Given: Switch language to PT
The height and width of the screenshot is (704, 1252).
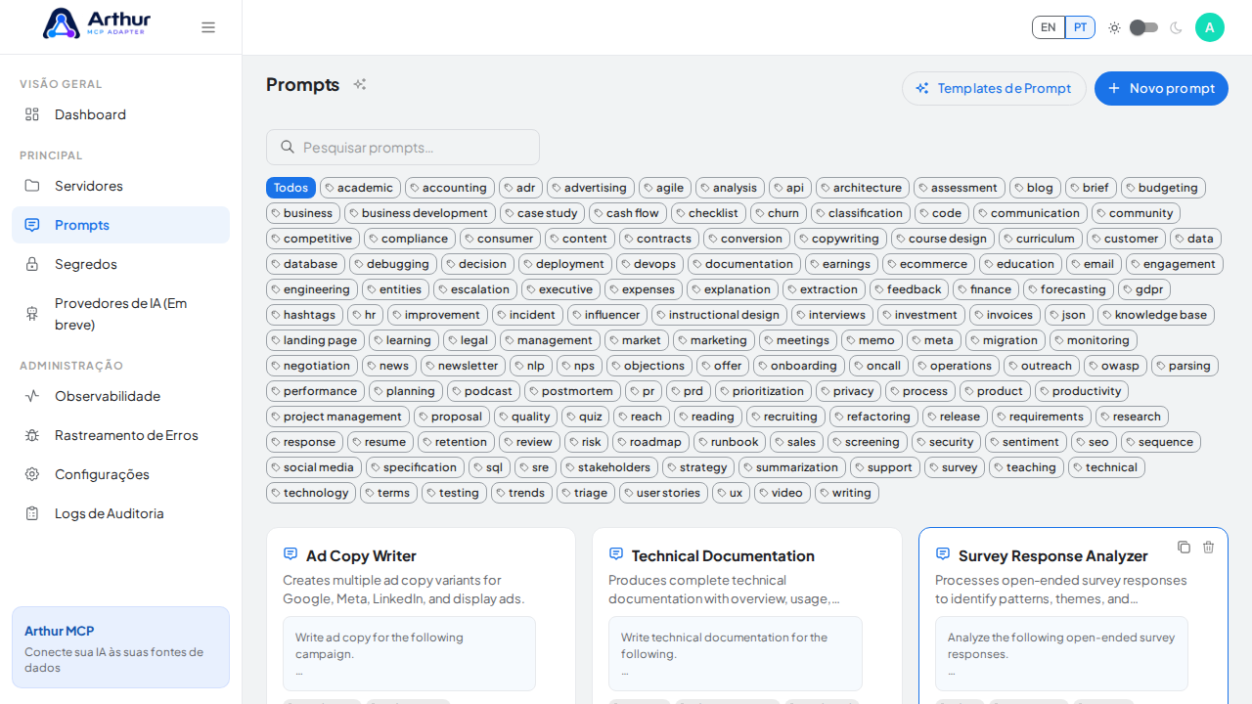Looking at the screenshot, I should pos(1080,27).
